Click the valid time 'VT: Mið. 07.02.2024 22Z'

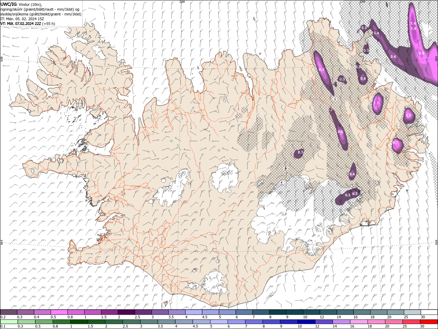(x=21, y=24)
